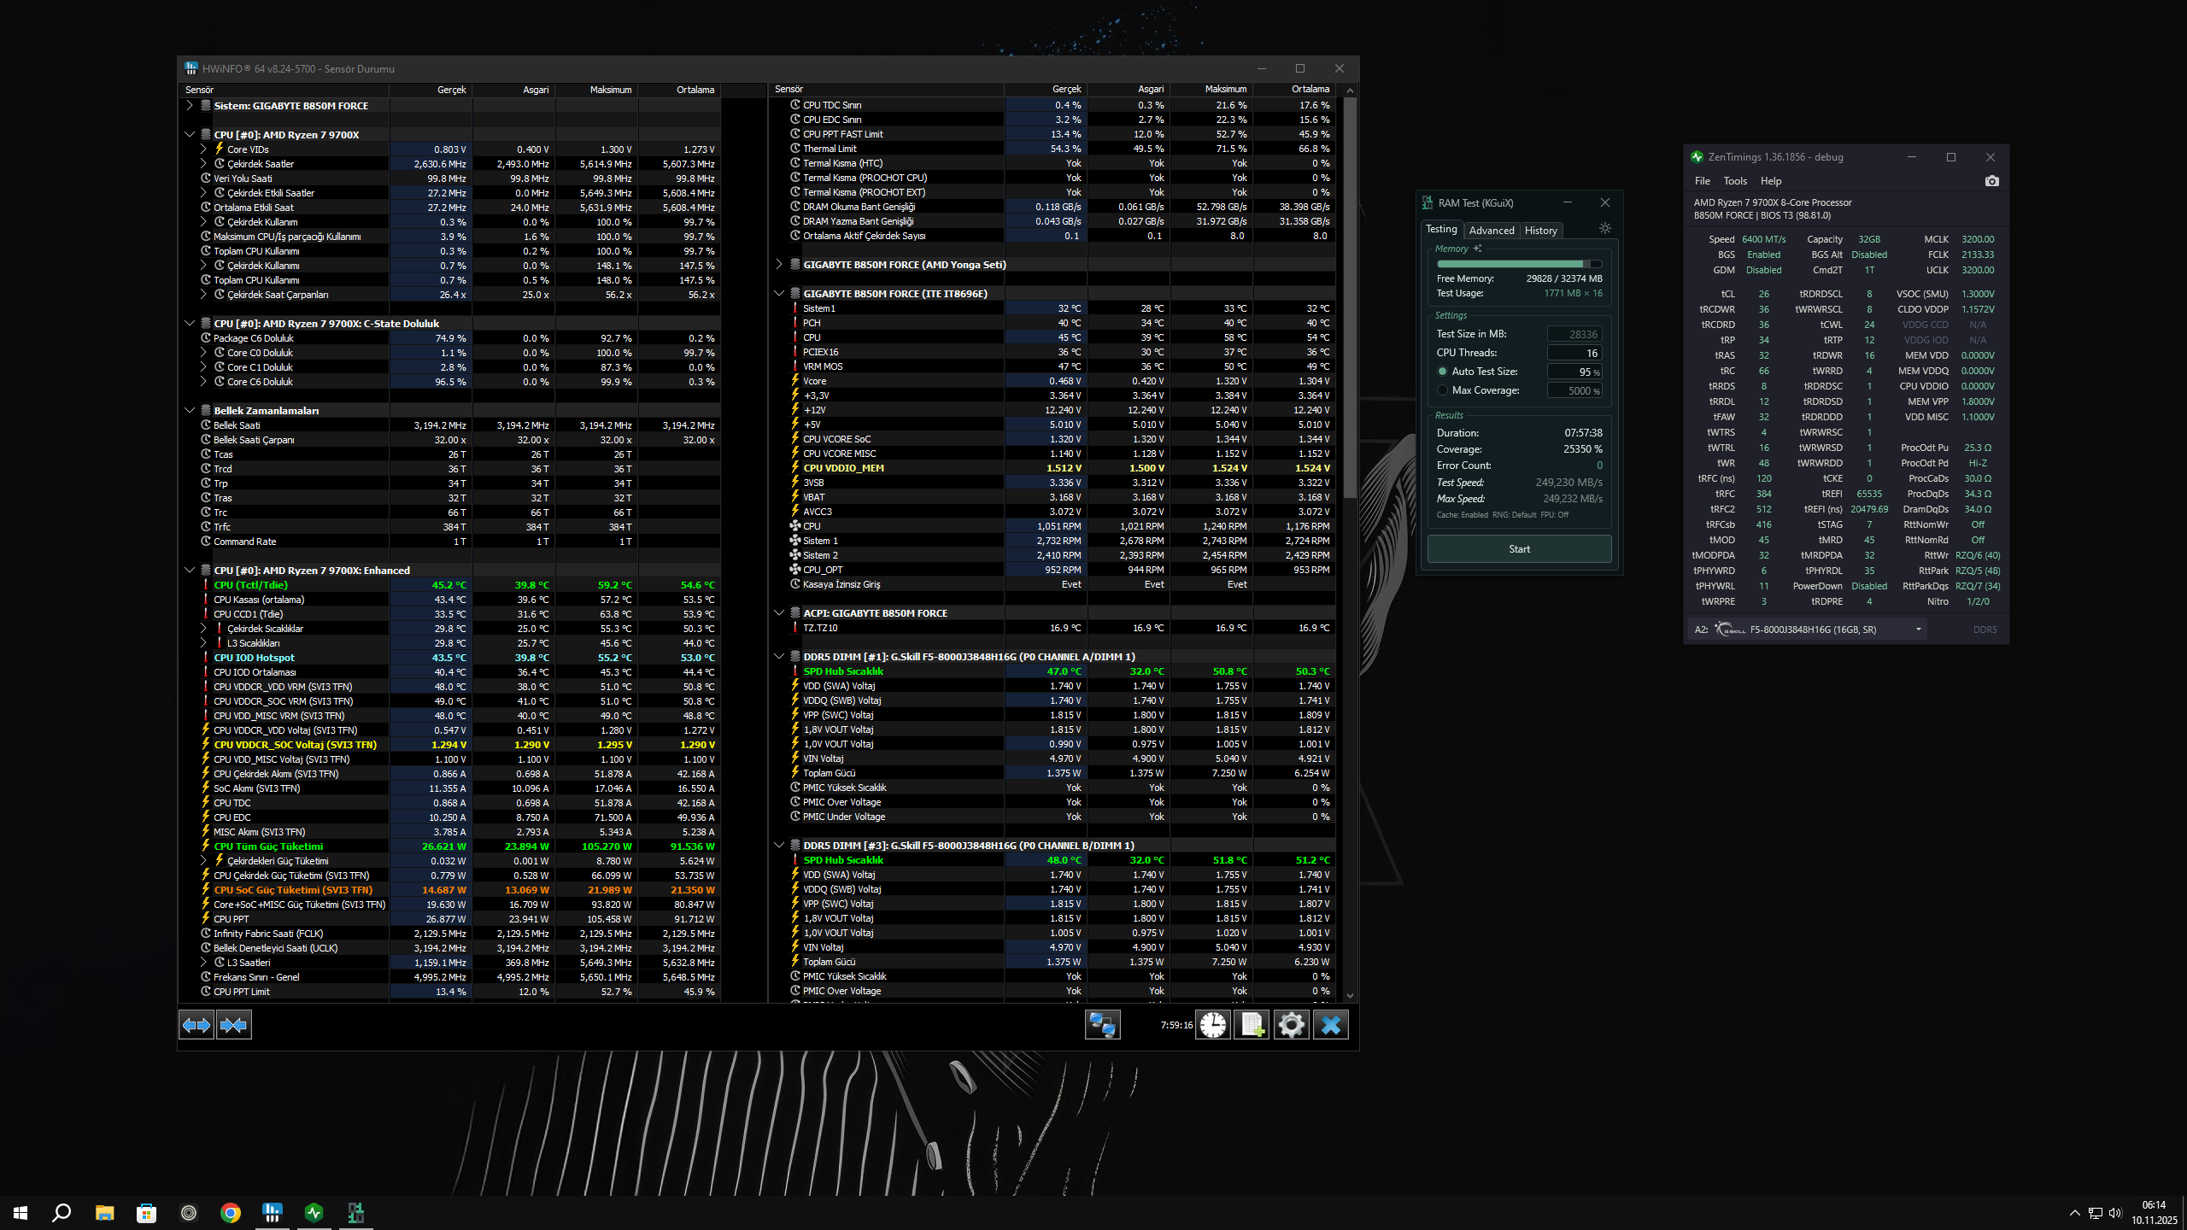This screenshot has height=1230, width=2187.
Task: Switch to RAM Test Testing tab
Action: pyautogui.click(x=1441, y=229)
